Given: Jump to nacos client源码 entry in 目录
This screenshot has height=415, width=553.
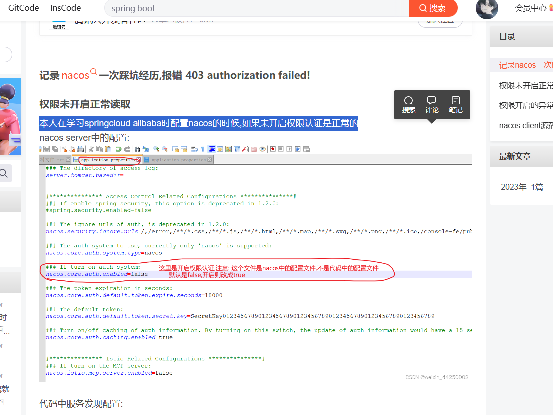Looking at the screenshot, I should tap(526, 126).
